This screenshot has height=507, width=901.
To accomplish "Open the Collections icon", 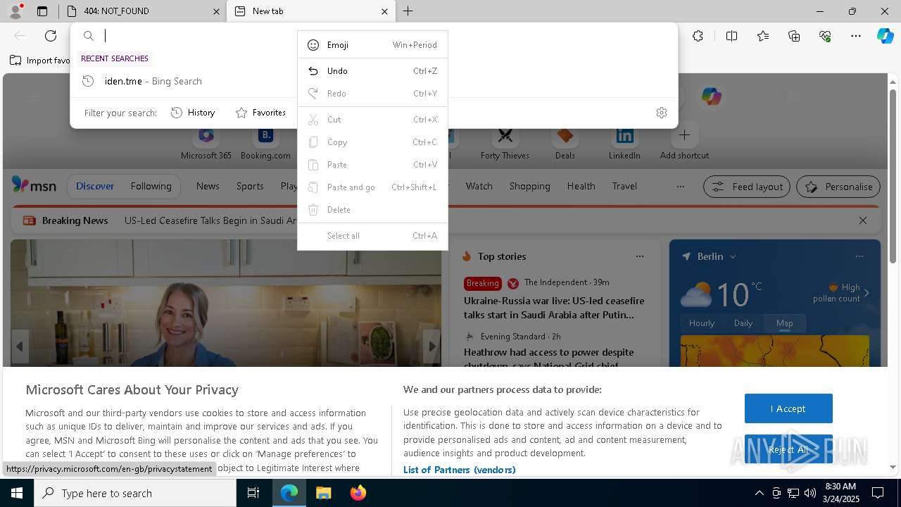I will (794, 36).
